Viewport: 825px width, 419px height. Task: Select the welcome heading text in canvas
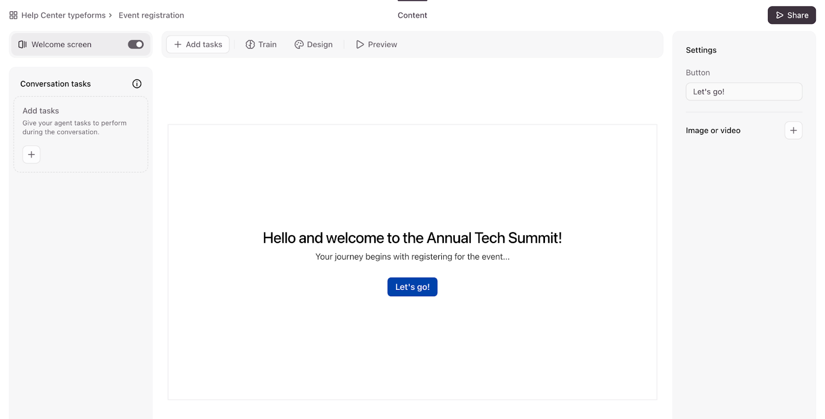(x=412, y=238)
